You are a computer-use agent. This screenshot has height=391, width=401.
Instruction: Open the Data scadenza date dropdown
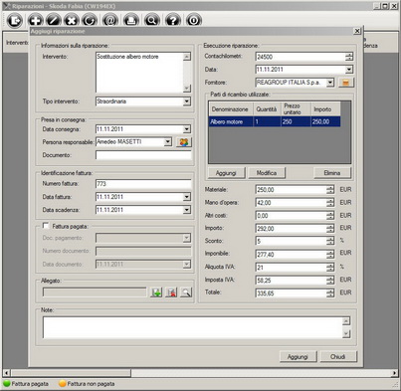187,210
